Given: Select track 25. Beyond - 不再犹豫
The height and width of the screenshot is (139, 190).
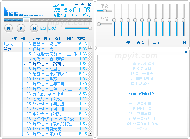Looking at the screenshot, I should 56,104.
